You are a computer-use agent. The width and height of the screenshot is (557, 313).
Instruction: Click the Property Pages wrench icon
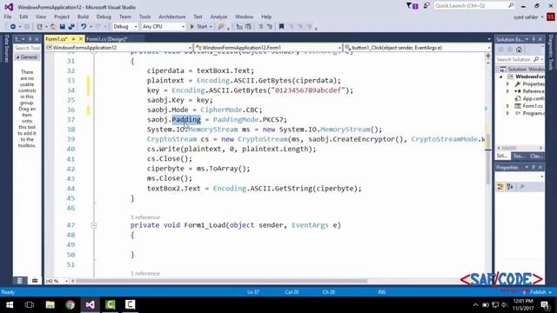(522, 187)
